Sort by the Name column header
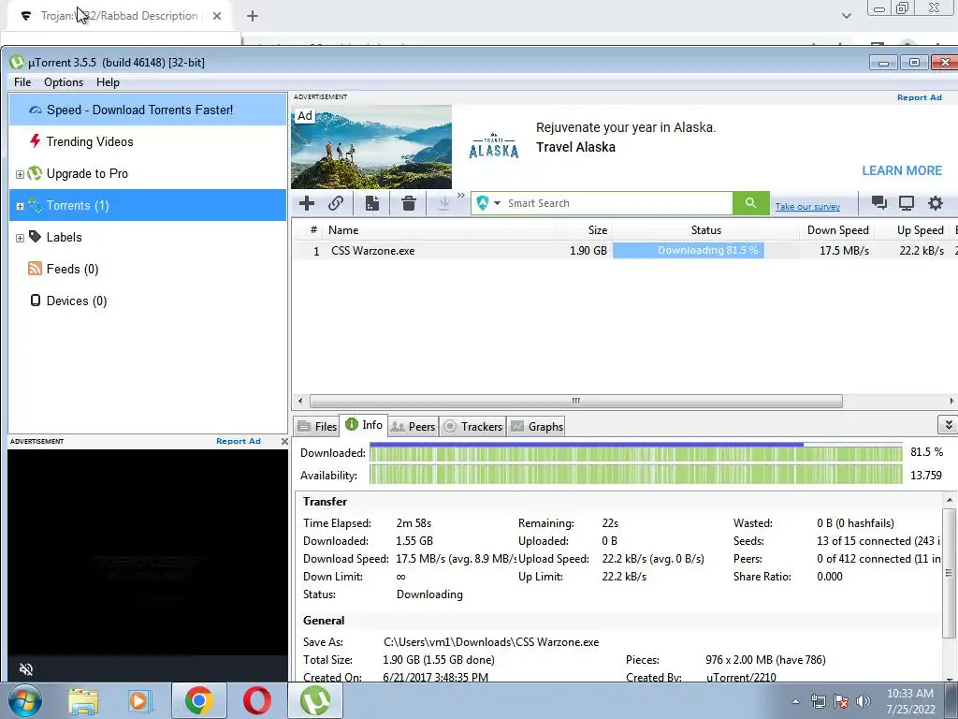This screenshot has width=958, height=719. click(440, 230)
